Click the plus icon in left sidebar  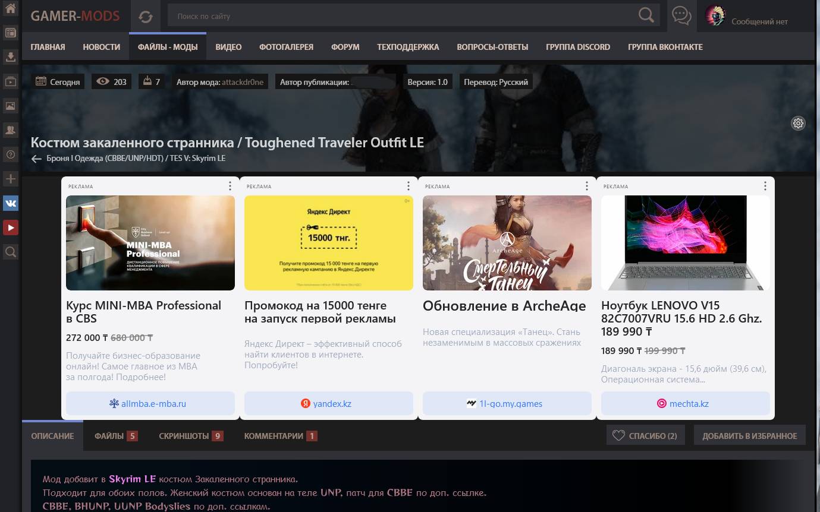tap(10, 179)
